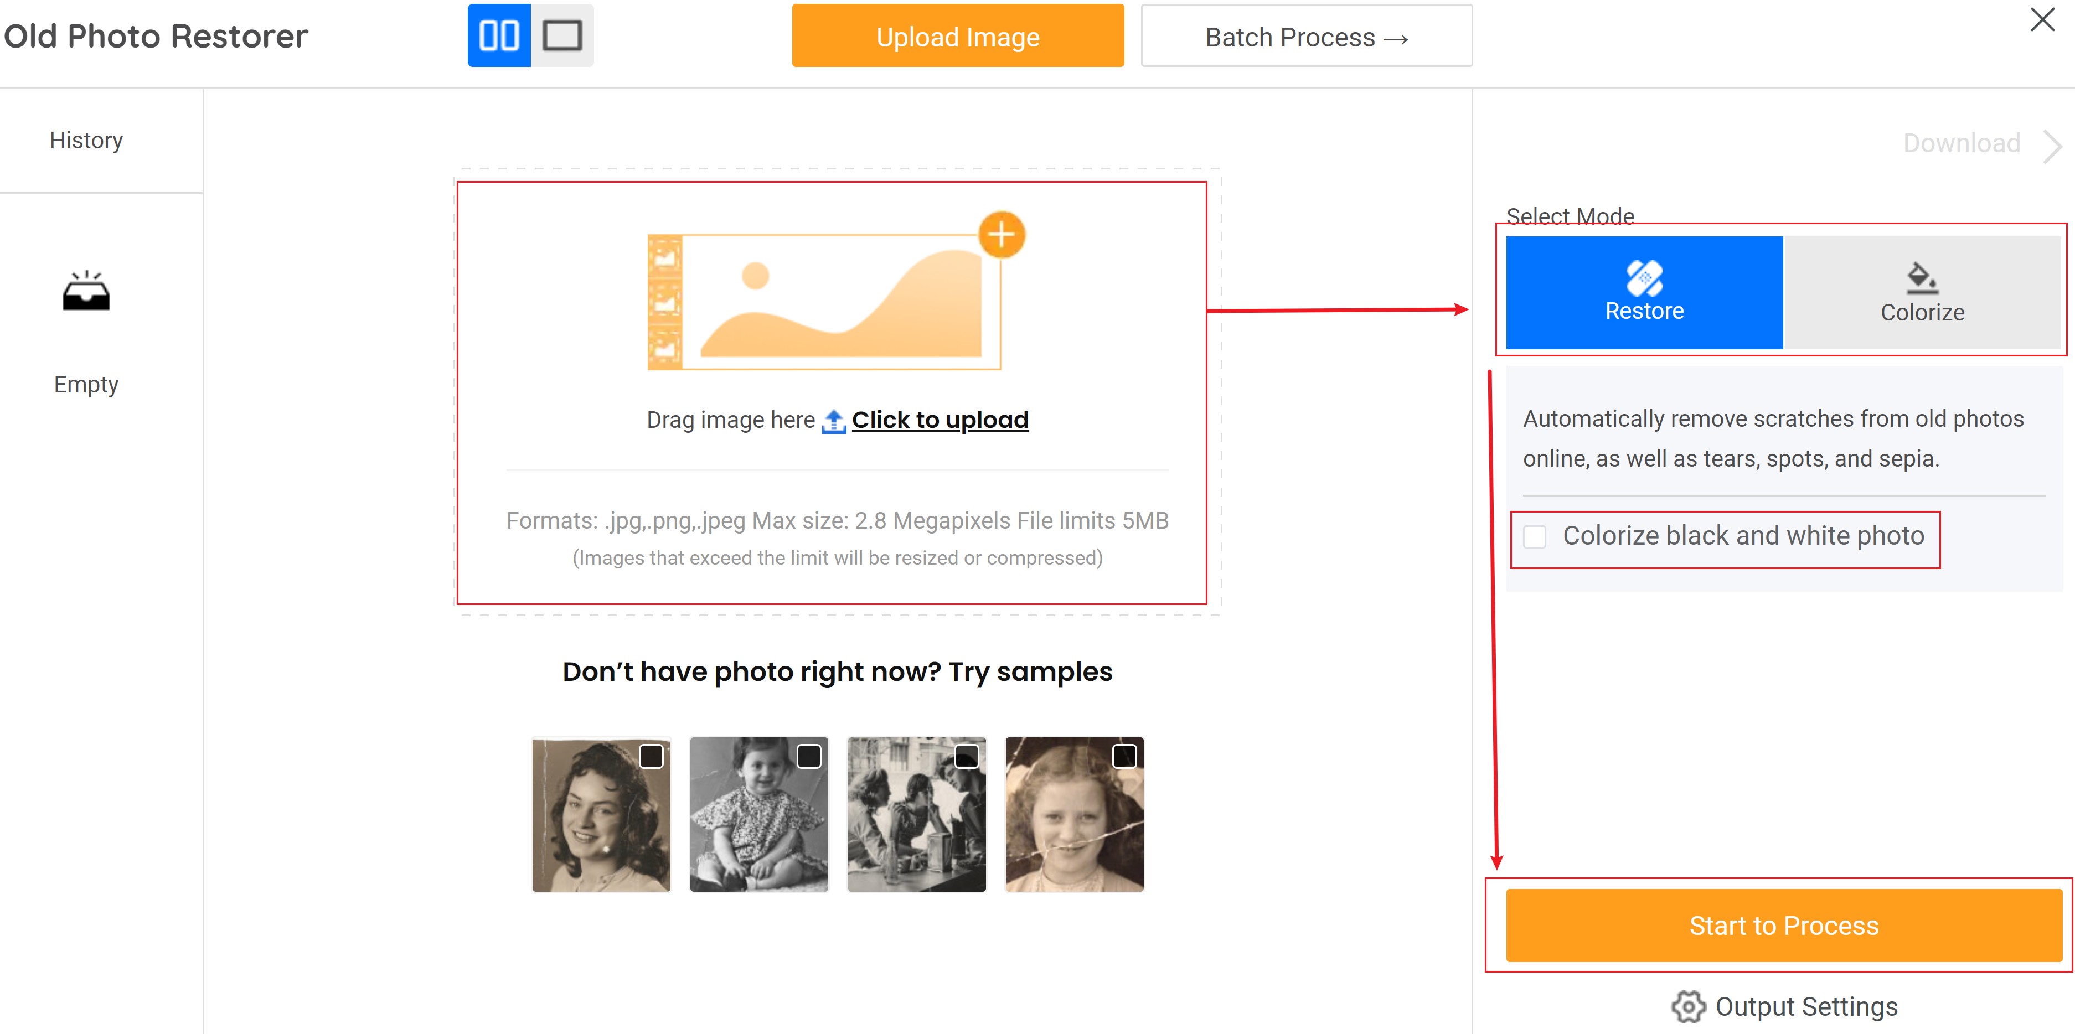
Task: Select the Restore mode tab
Action: click(x=1644, y=292)
